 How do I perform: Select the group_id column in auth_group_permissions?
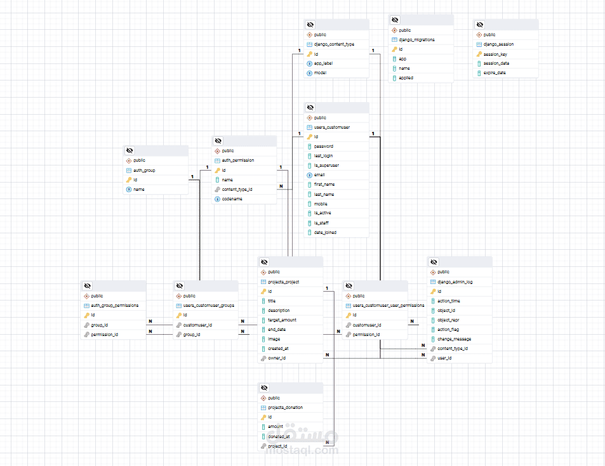(100, 325)
